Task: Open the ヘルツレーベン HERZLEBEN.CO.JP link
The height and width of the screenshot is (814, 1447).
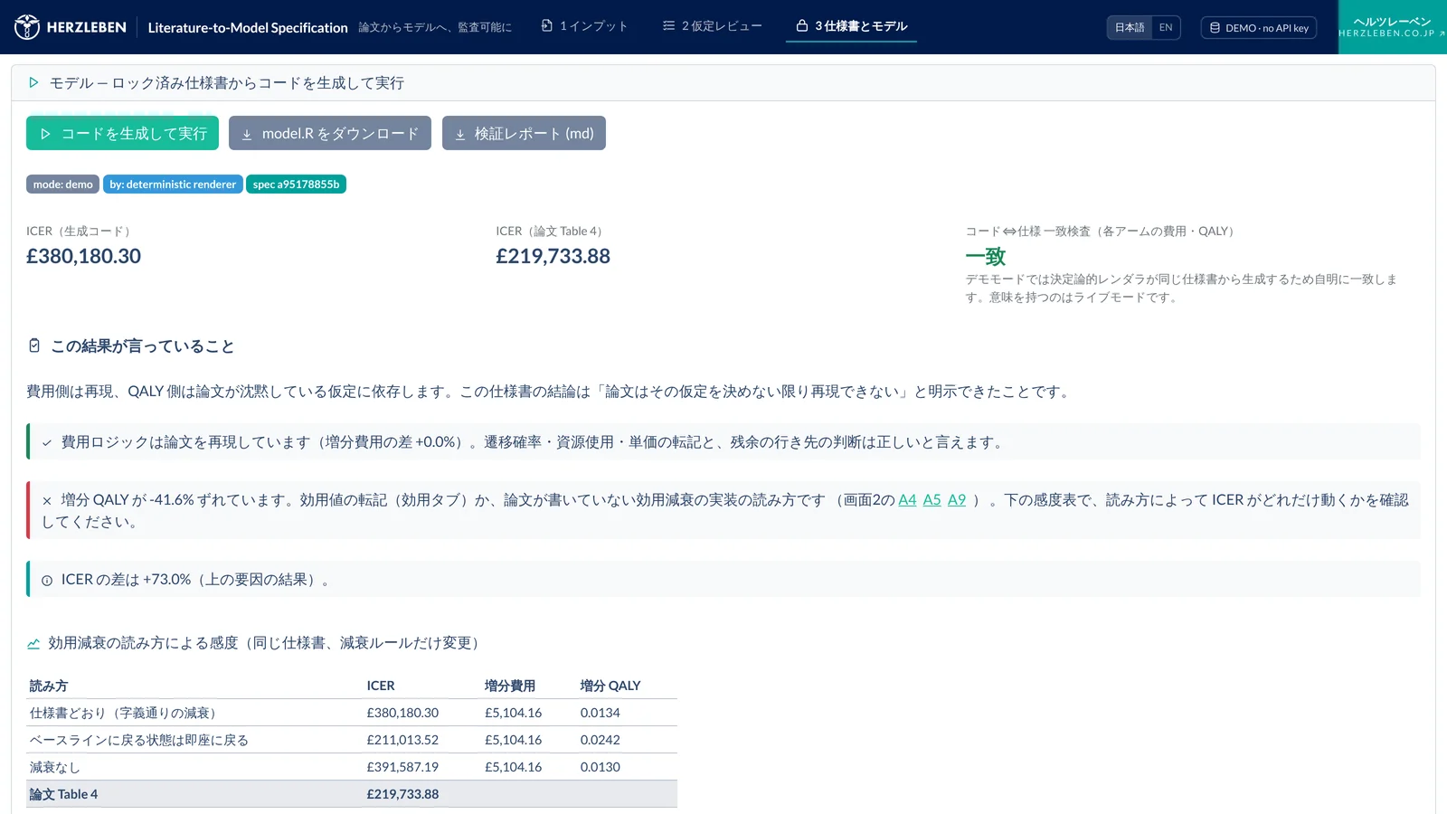Action: (1393, 27)
